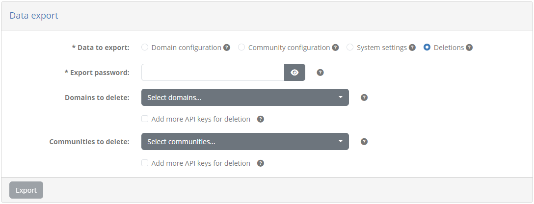Select Deletions radio button
Image resolution: width=534 pixels, height=204 pixels.
(x=427, y=47)
